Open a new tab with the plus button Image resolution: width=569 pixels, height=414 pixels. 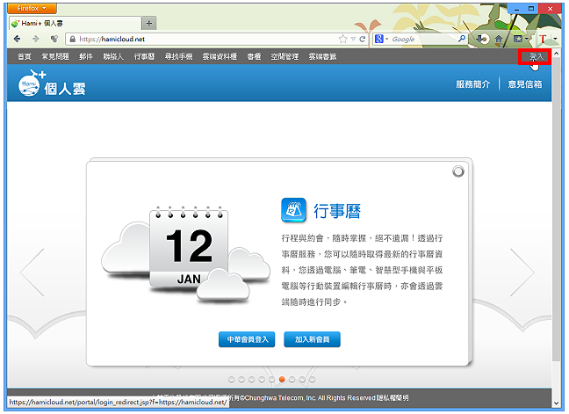[x=148, y=23]
